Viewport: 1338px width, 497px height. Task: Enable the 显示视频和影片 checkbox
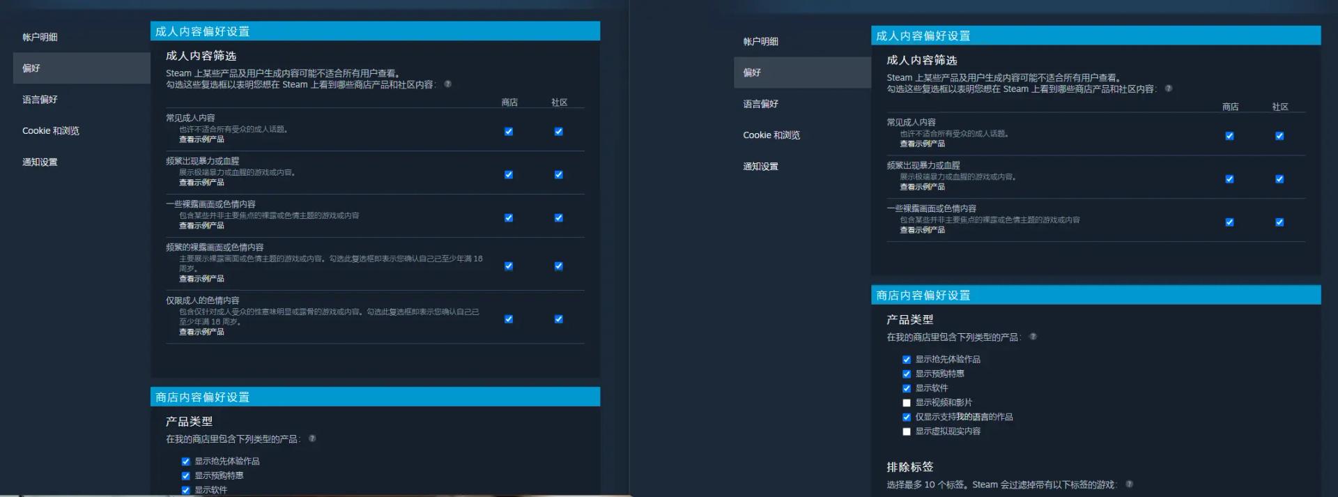pos(907,403)
